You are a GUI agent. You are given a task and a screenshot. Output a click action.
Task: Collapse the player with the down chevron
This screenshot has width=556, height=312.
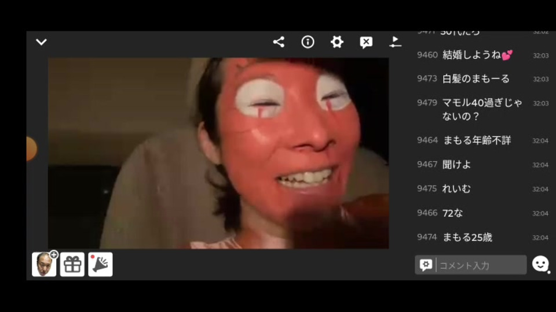click(42, 42)
